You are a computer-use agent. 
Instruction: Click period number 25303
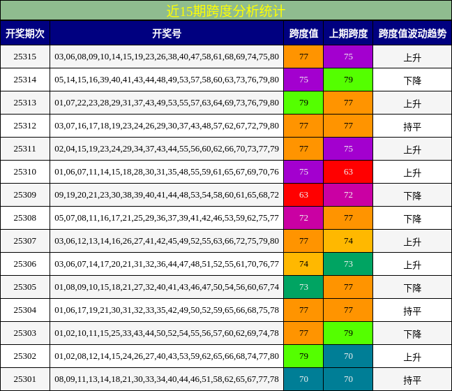click(25, 333)
